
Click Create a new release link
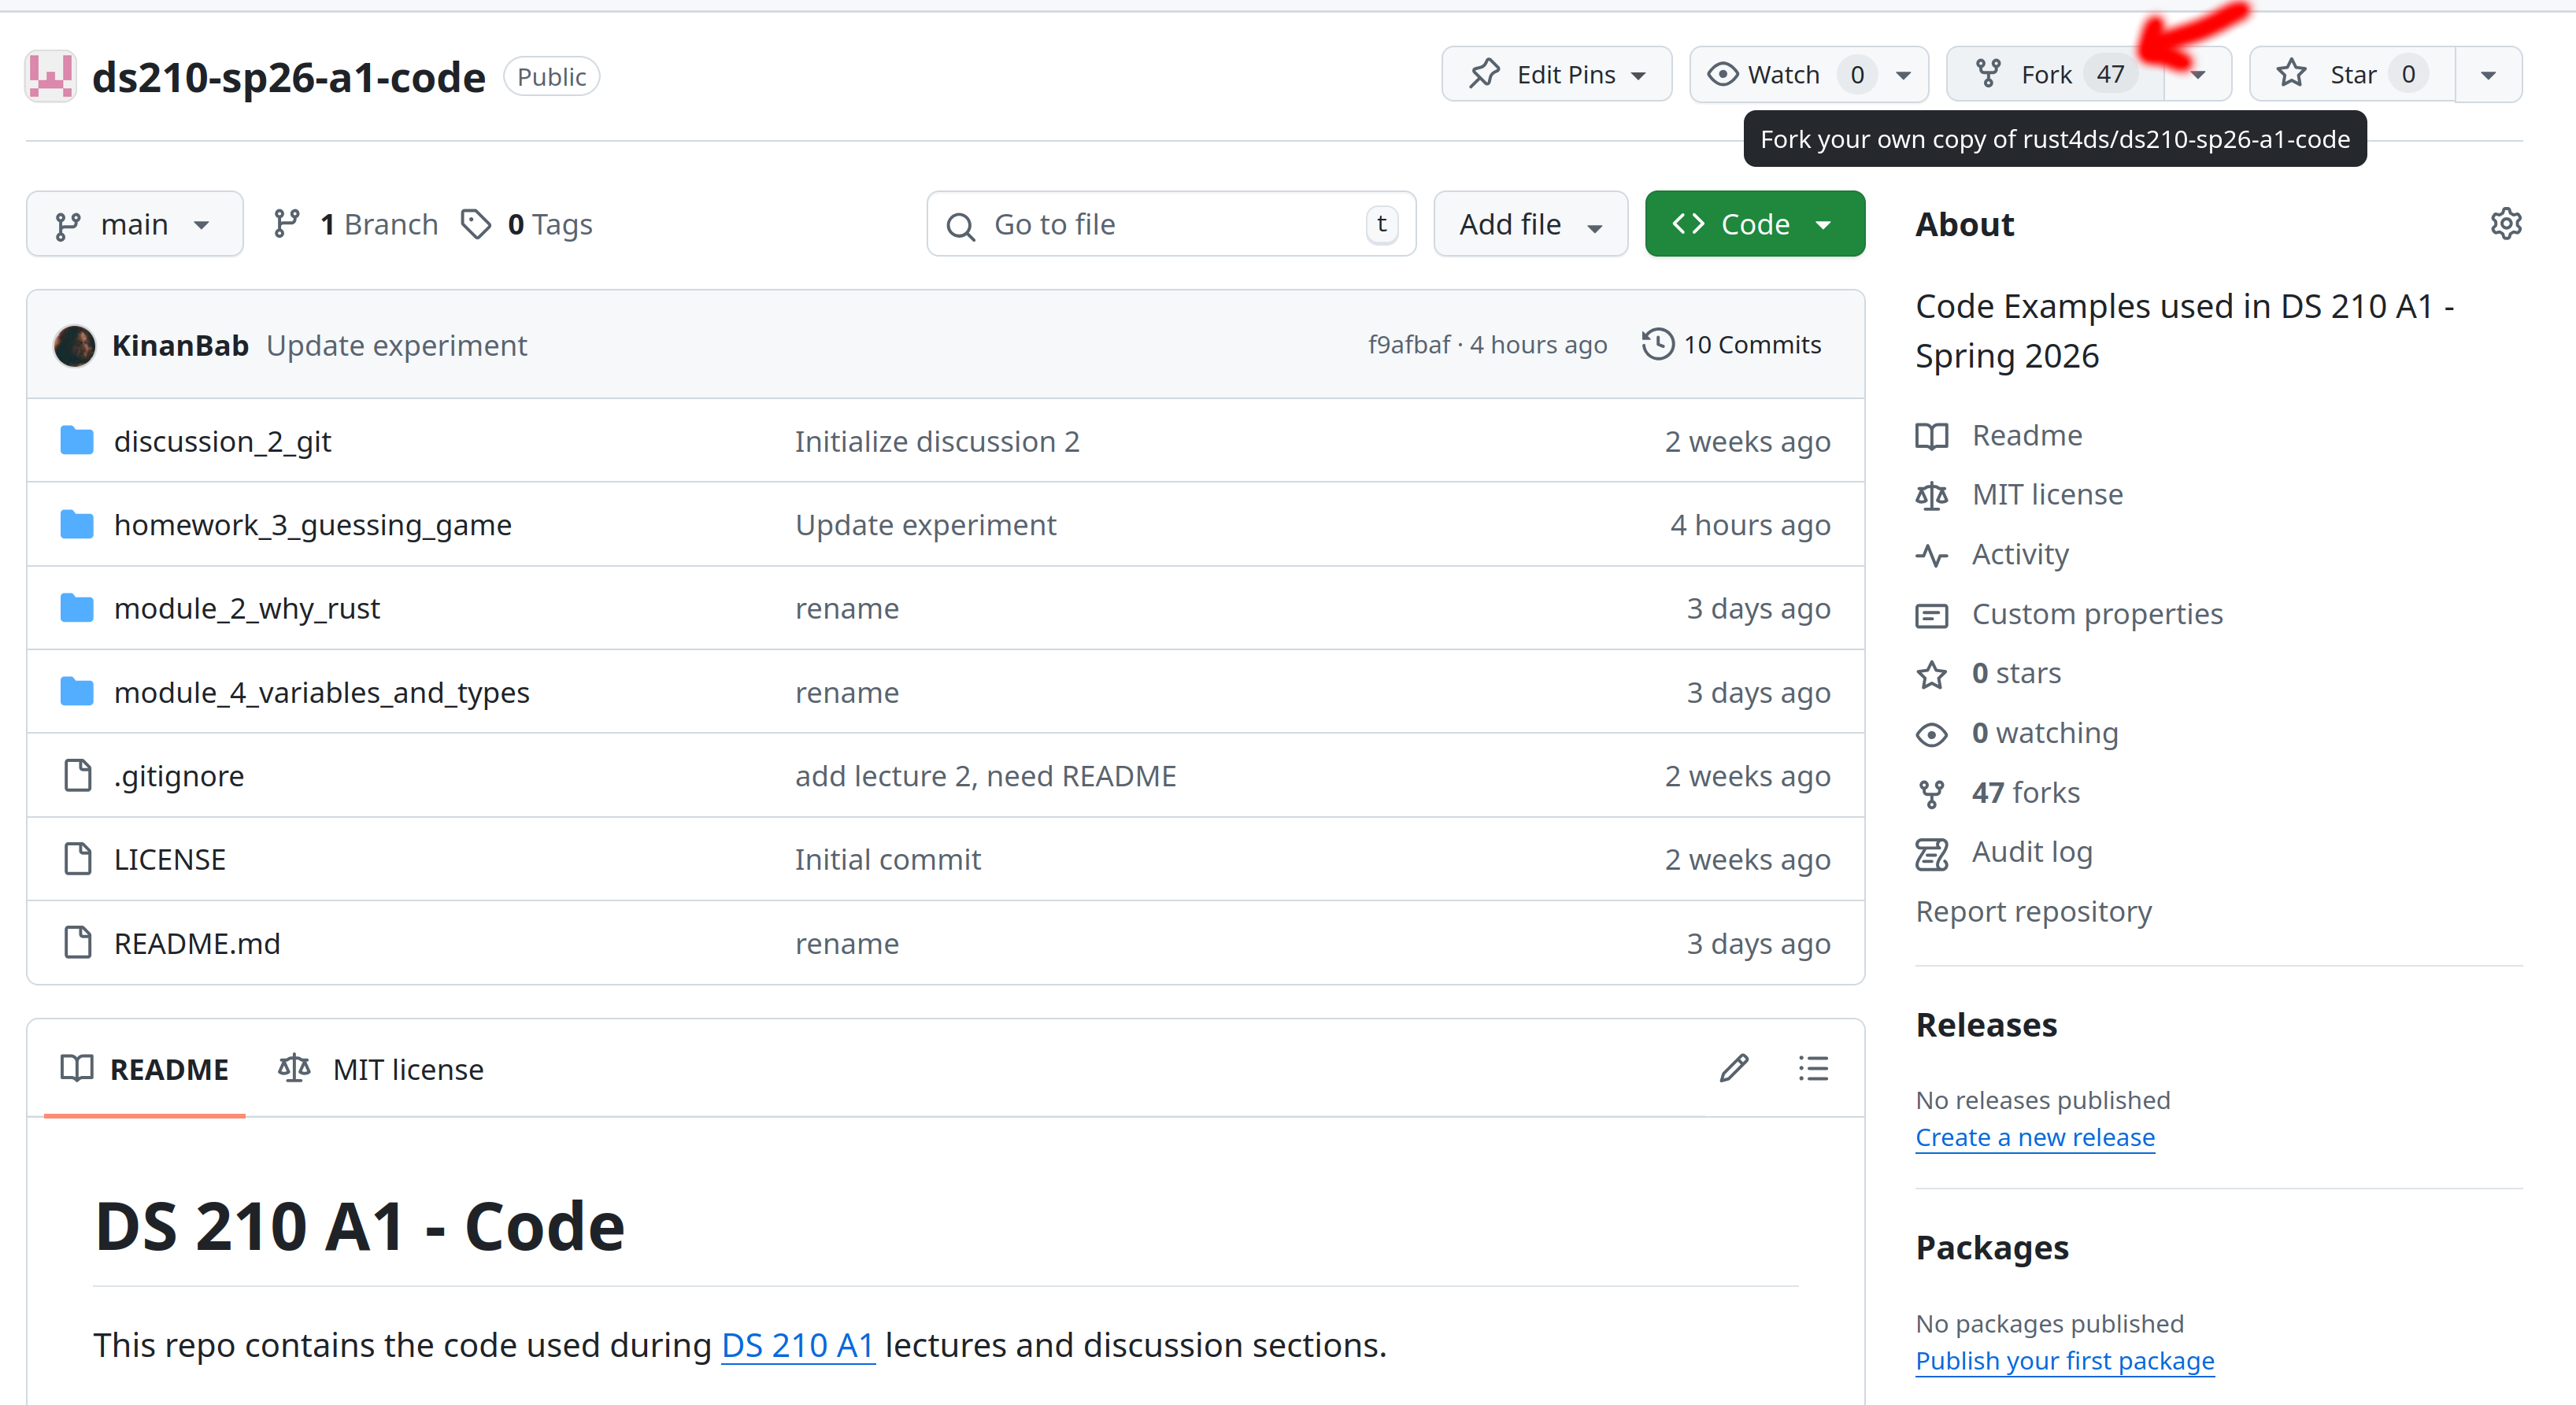2034,1137
